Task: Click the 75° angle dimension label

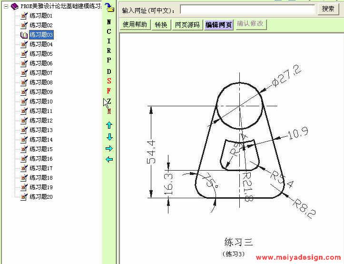Action: click(x=211, y=181)
